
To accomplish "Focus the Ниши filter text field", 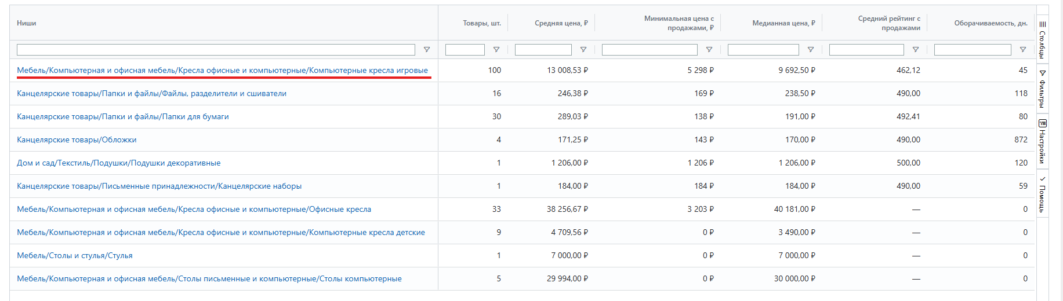I will [x=216, y=50].
